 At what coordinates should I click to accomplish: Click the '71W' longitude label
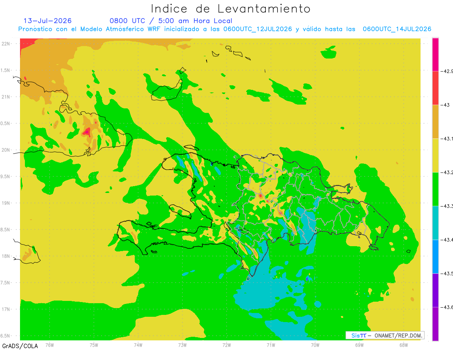pyautogui.click(x=271, y=344)
